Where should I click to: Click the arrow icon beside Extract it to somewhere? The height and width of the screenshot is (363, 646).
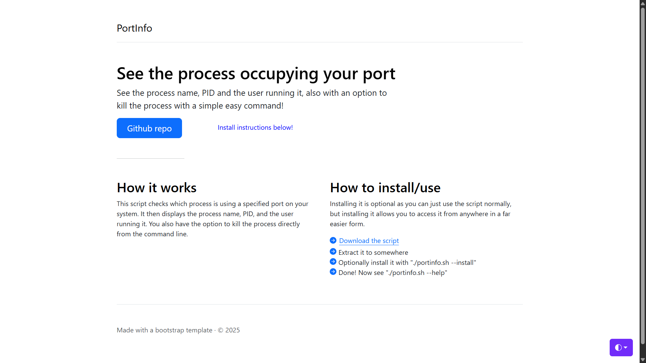point(333,252)
